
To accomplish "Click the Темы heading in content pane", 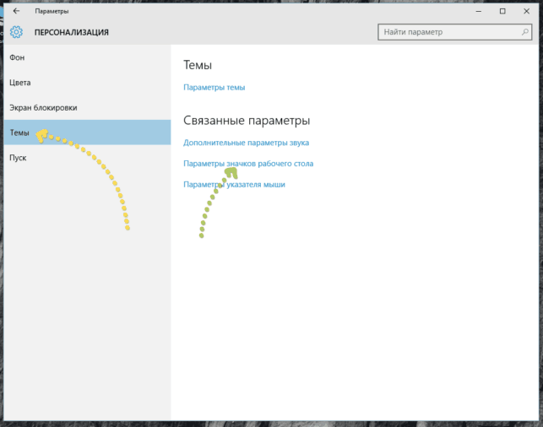I will coord(198,65).
